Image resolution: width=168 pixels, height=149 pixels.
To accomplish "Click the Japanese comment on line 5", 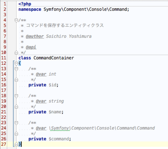I will (x=65, y=25).
